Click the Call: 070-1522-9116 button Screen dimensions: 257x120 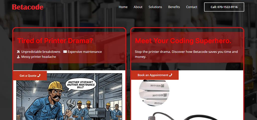click(x=224, y=7)
